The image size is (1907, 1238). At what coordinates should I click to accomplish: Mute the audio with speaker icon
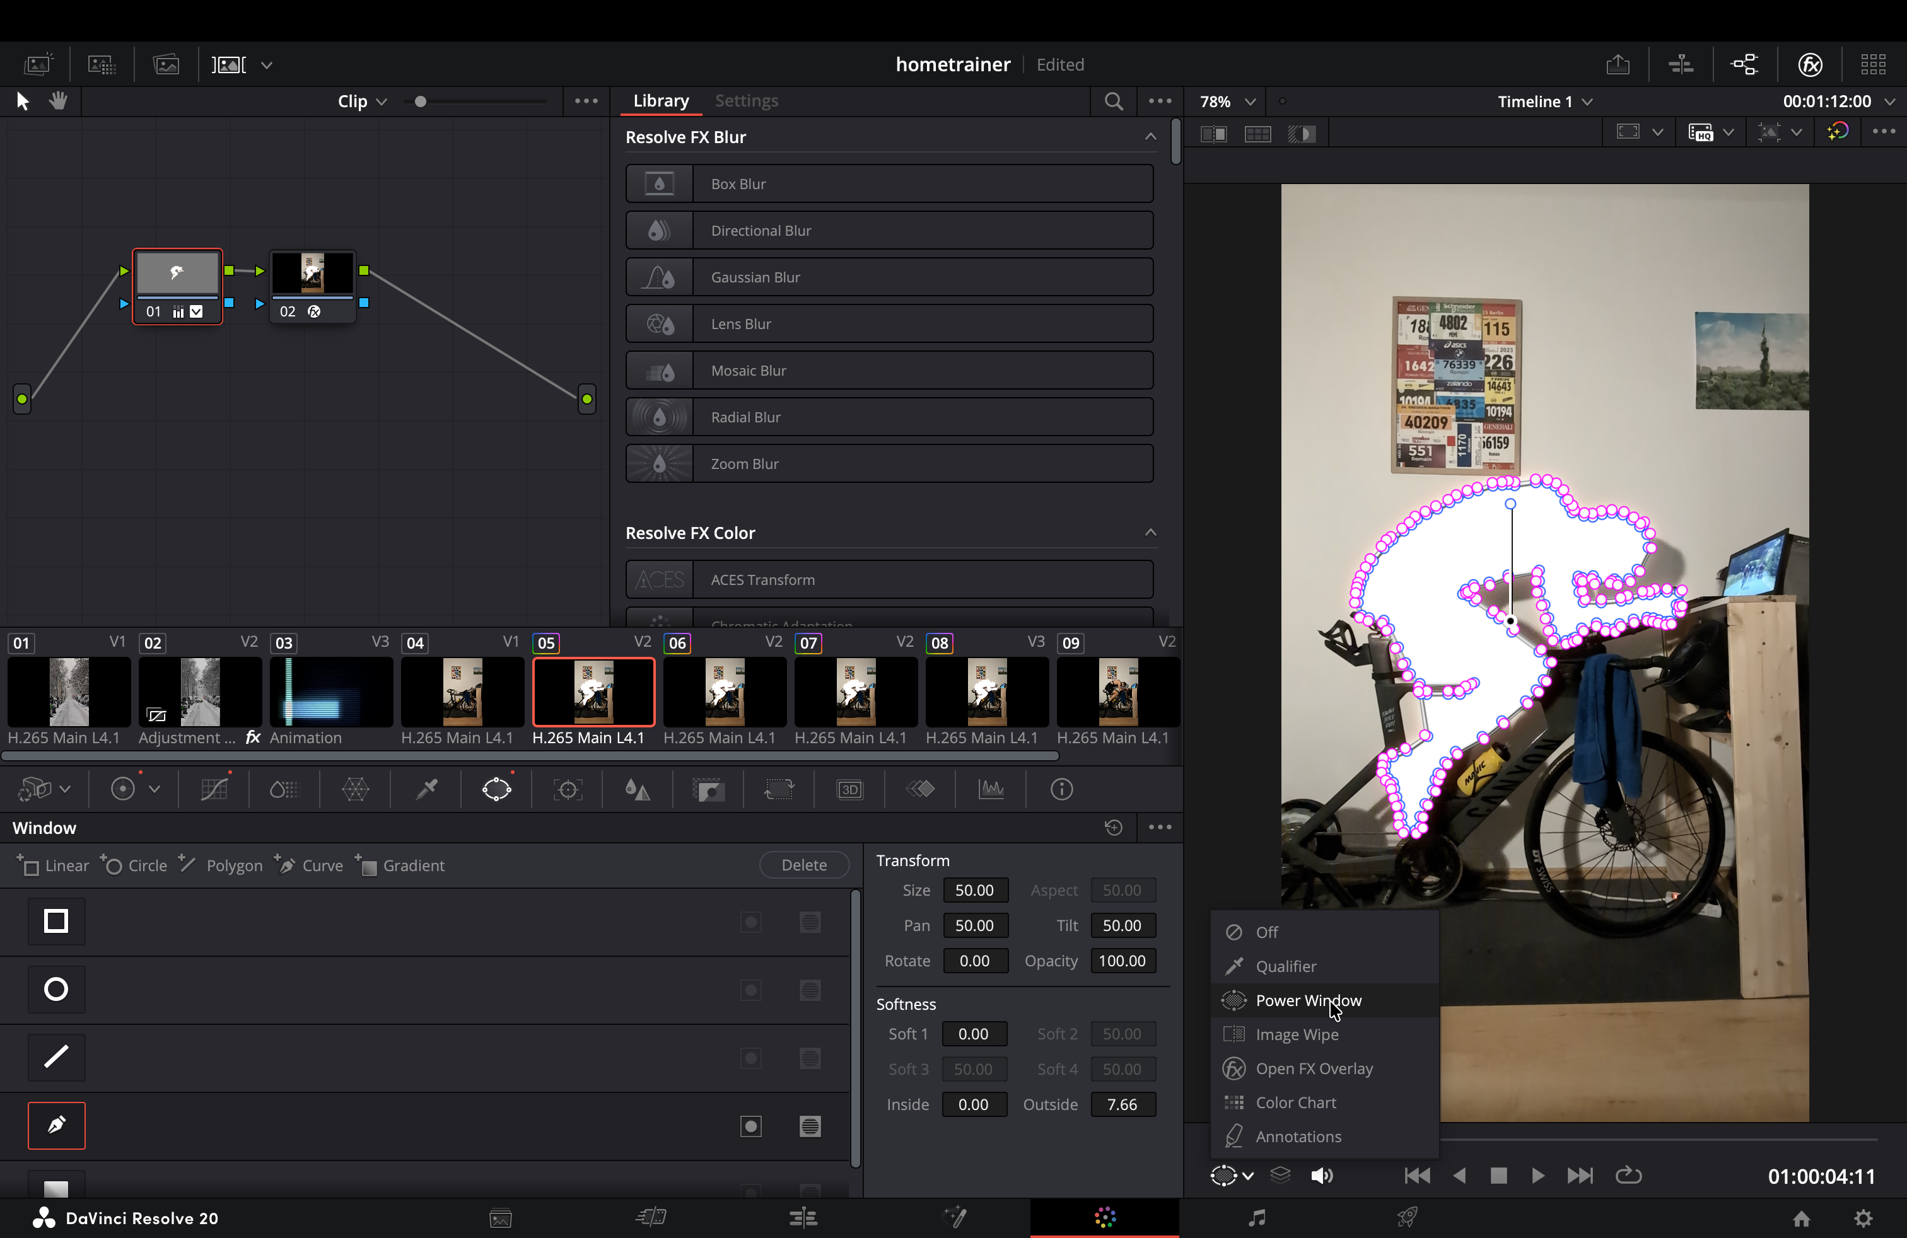(1322, 1176)
